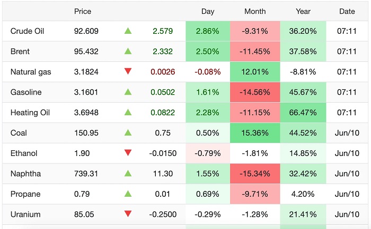This screenshot has width=371, height=229.
Task: Click the green up arrow for Gasoline
Action: pyautogui.click(x=128, y=92)
